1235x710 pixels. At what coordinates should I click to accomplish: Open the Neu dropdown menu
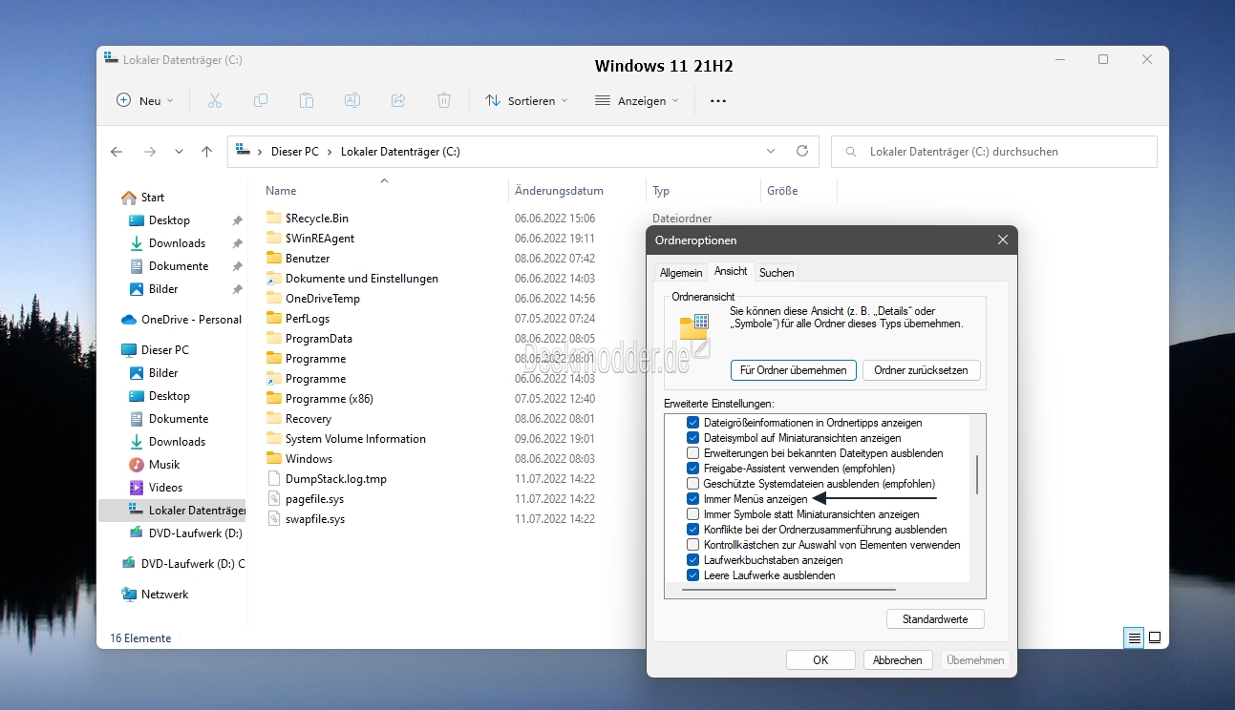pos(145,100)
